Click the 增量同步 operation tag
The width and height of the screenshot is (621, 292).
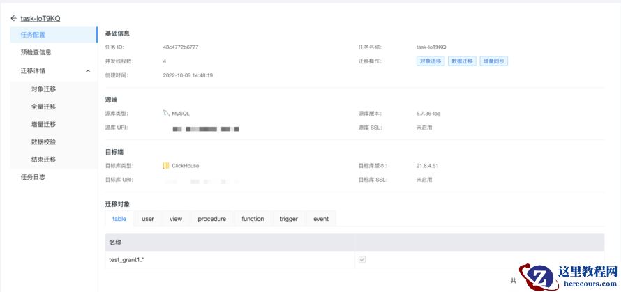pos(494,61)
